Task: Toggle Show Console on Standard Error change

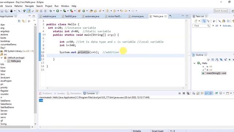Action: pos(211,93)
